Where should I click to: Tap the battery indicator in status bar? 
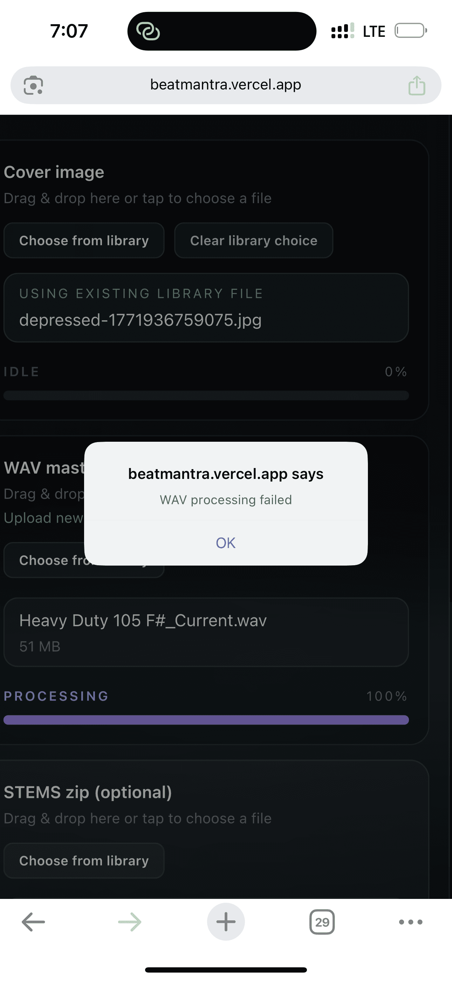pyautogui.click(x=410, y=31)
